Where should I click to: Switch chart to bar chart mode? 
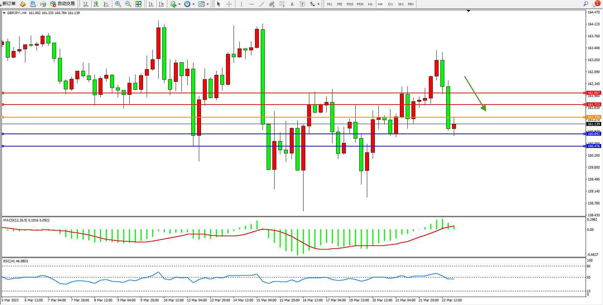86,4
